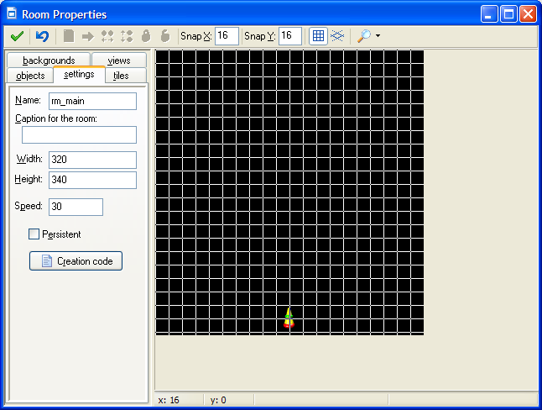Click the room Width input field

coord(92,160)
